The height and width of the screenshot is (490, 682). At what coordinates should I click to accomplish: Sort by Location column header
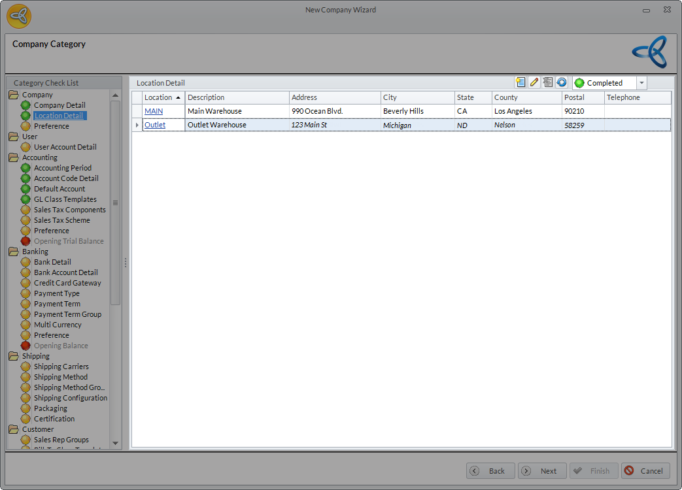click(x=163, y=97)
